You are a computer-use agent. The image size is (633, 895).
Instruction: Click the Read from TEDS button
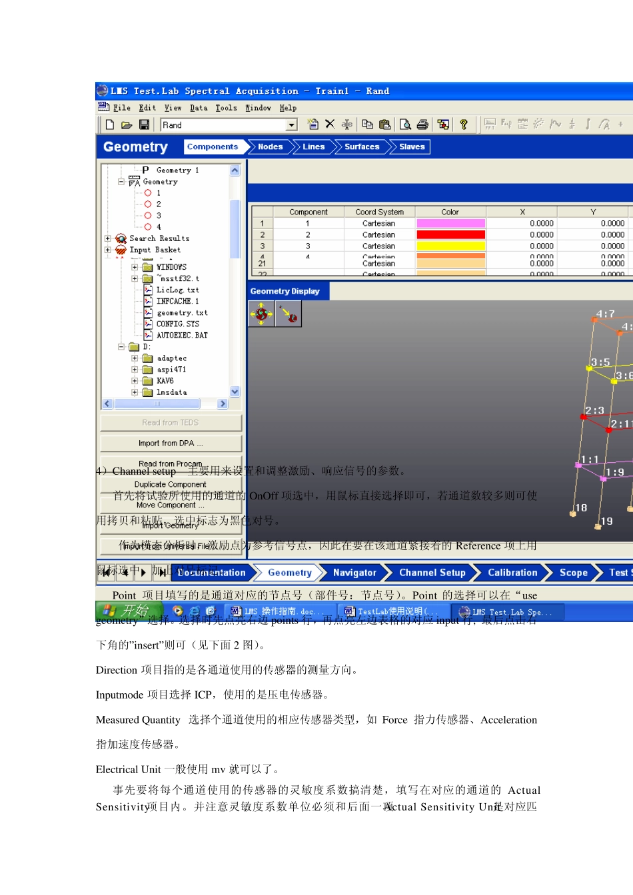(171, 423)
